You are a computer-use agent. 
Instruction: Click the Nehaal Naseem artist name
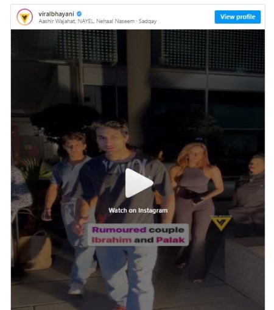115,21
